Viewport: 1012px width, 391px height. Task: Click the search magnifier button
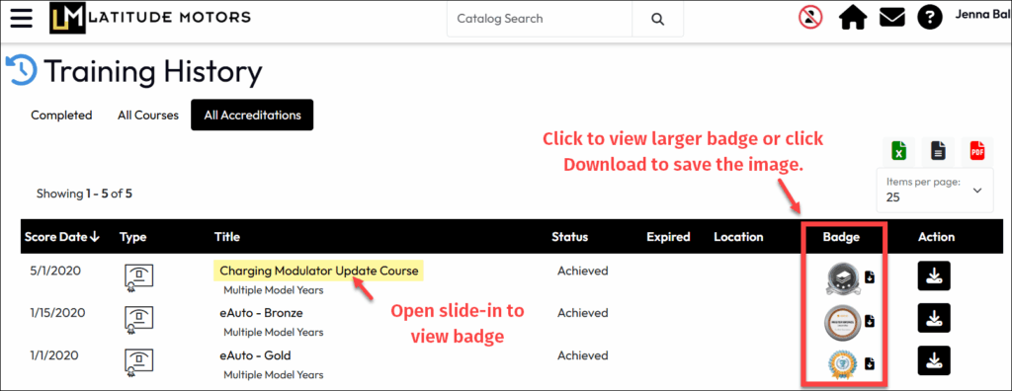(x=657, y=19)
